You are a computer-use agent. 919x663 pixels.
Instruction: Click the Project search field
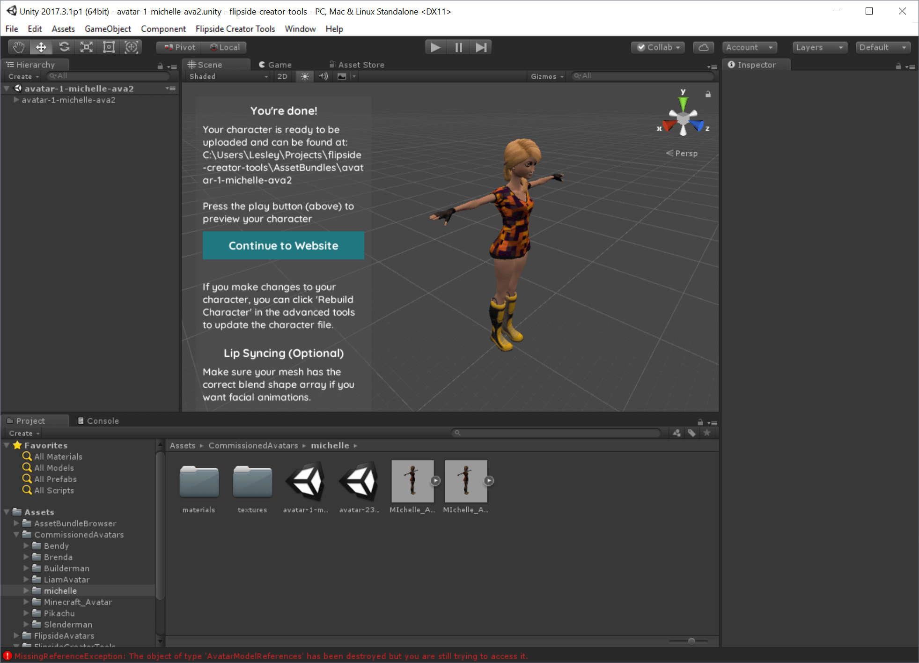[557, 433]
